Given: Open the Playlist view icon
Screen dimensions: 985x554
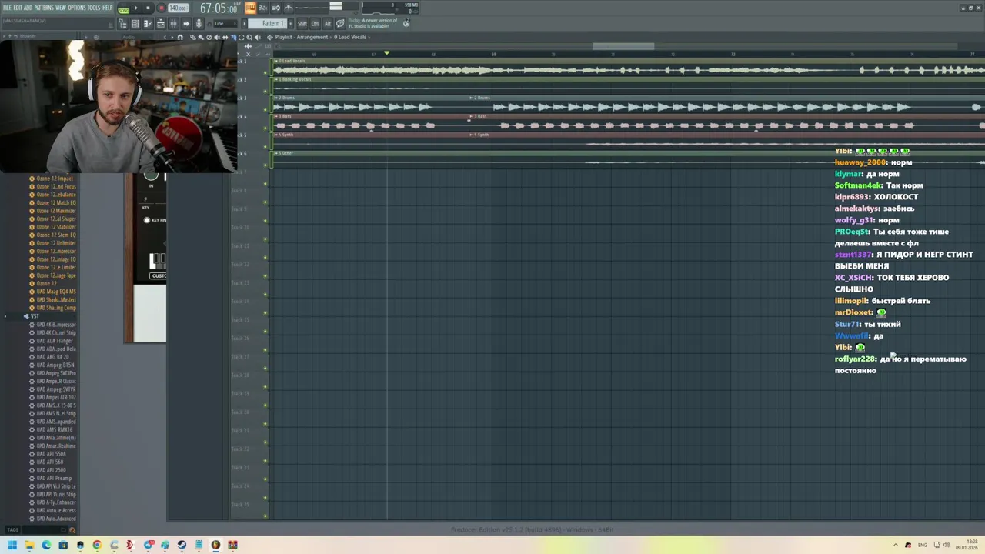Looking at the screenshot, I should click(x=160, y=24).
